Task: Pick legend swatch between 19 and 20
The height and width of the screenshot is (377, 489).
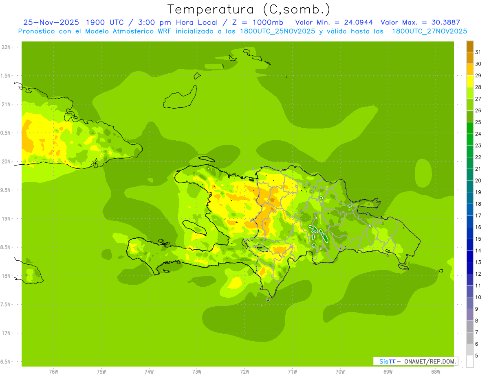Action: click(470, 186)
